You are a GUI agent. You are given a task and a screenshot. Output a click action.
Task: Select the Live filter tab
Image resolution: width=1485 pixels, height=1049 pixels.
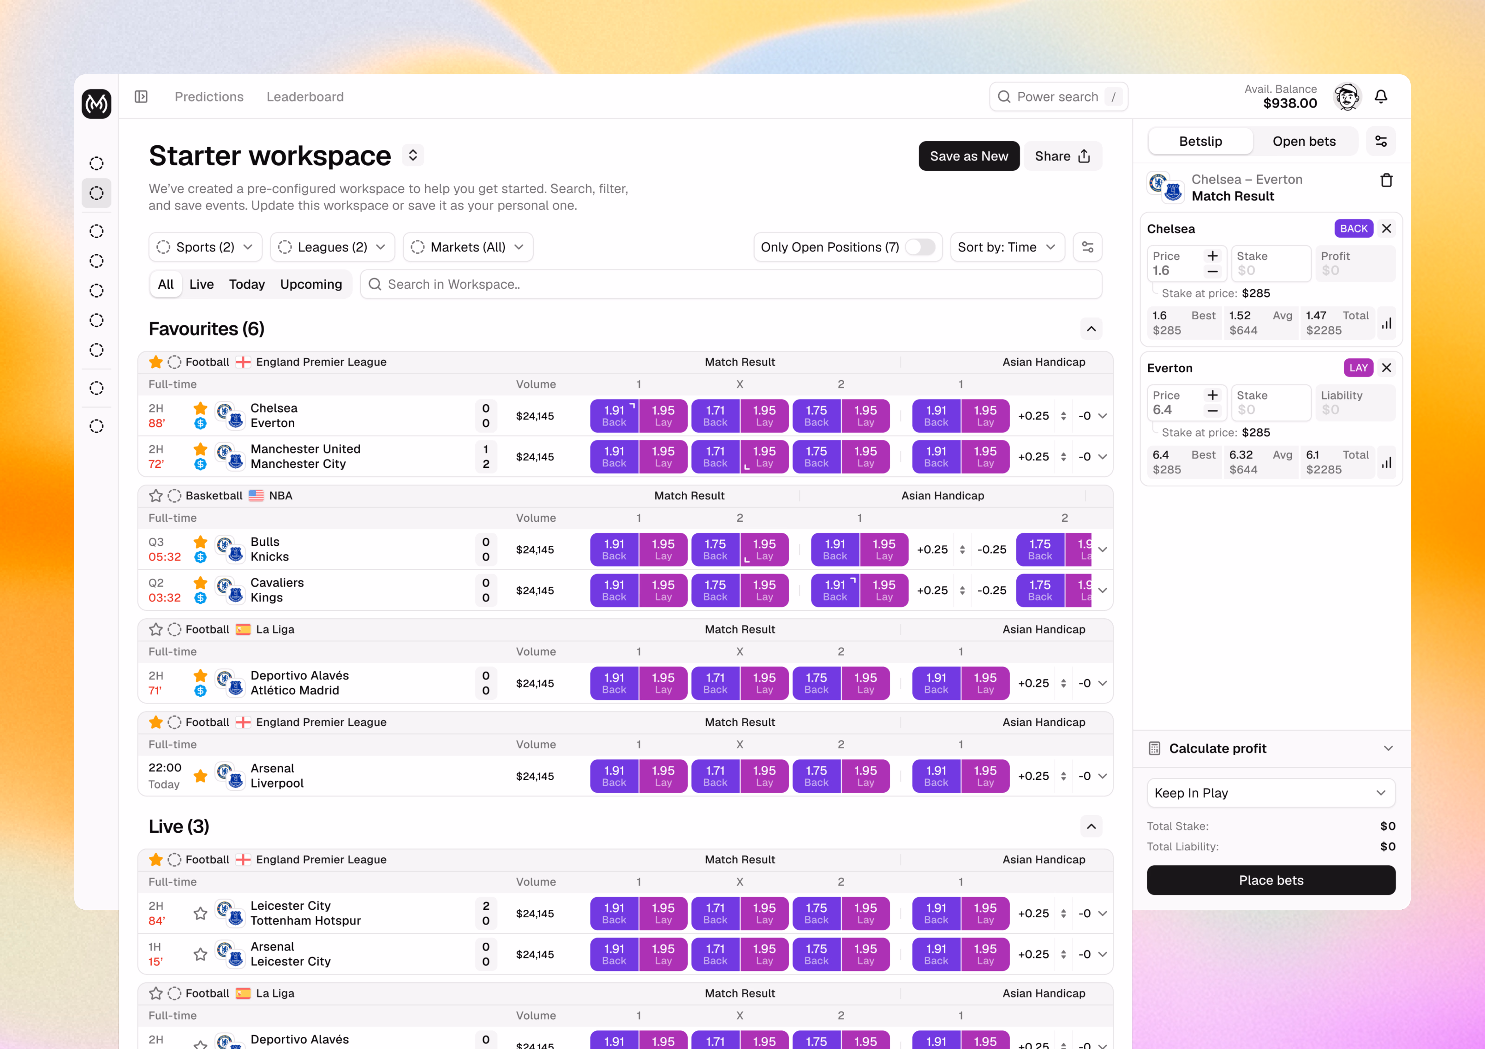pos(201,284)
